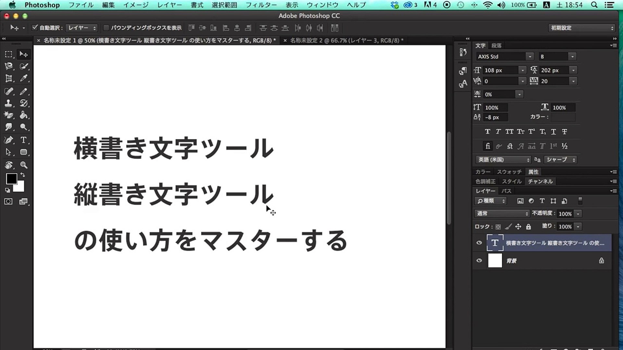Select the Pen tool
This screenshot has height=350, width=623.
pyautogui.click(x=8, y=140)
